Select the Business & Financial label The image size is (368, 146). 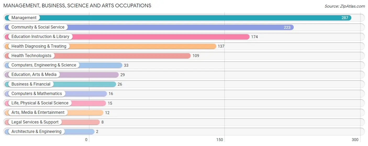[31, 84]
